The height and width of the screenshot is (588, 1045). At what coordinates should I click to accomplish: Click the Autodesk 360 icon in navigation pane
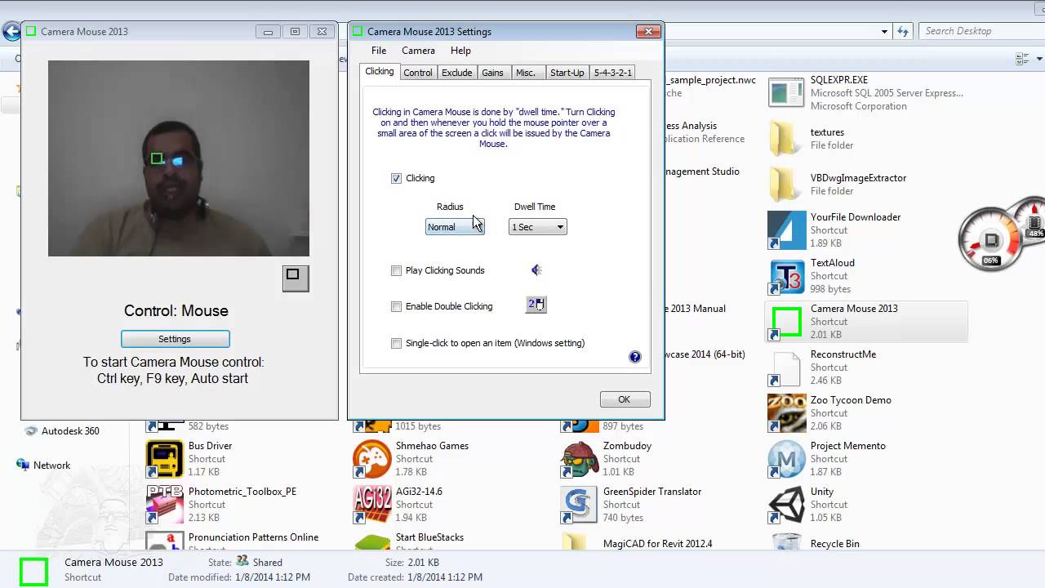pyautogui.click(x=31, y=430)
